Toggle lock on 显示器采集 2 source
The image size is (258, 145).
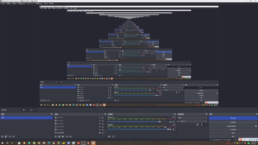click(x=103, y=127)
